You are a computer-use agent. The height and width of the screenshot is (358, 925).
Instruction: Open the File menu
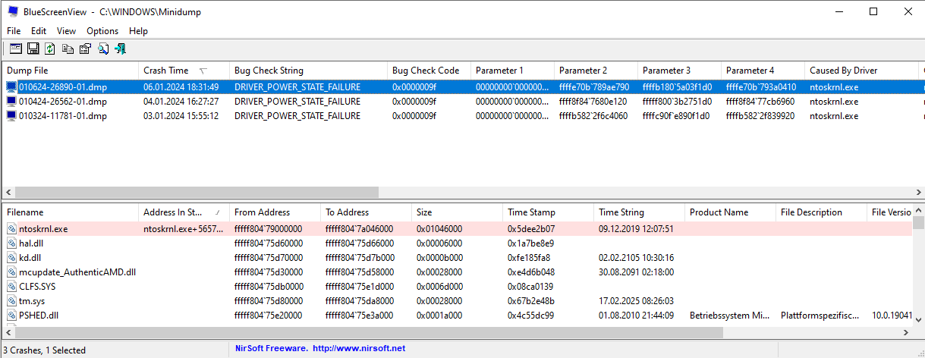[x=14, y=31]
